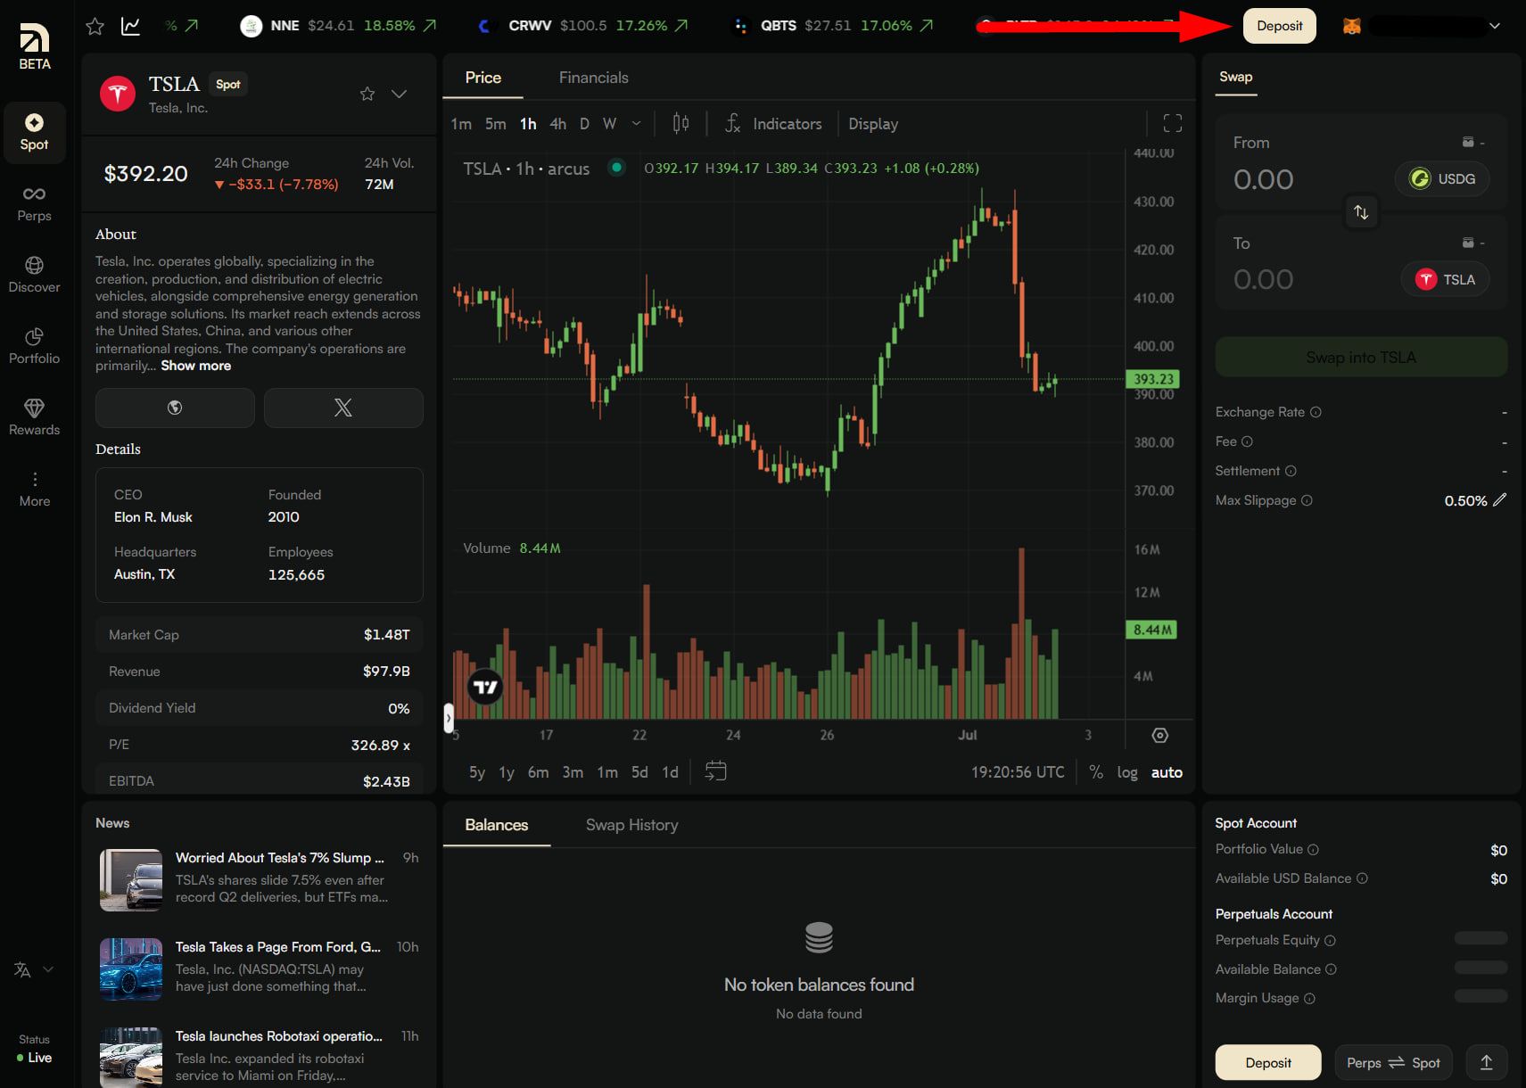Open the Balances tab
This screenshot has width=1526, height=1088.
click(x=497, y=825)
